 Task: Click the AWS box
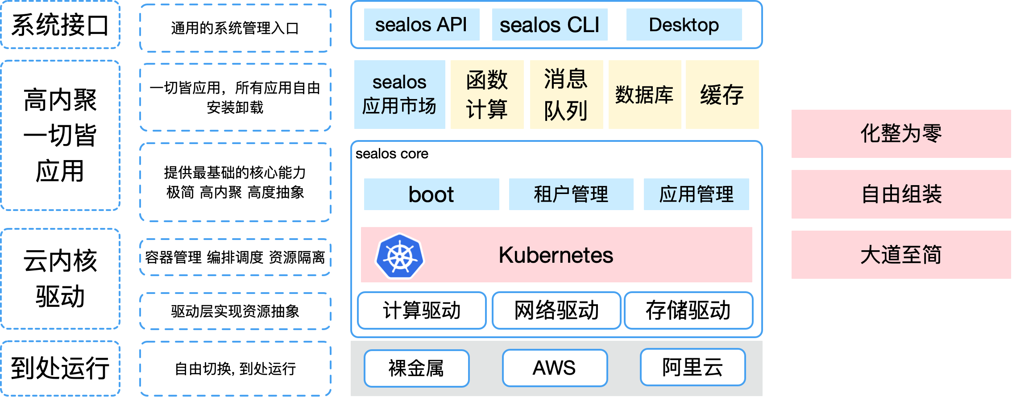coord(555,368)
